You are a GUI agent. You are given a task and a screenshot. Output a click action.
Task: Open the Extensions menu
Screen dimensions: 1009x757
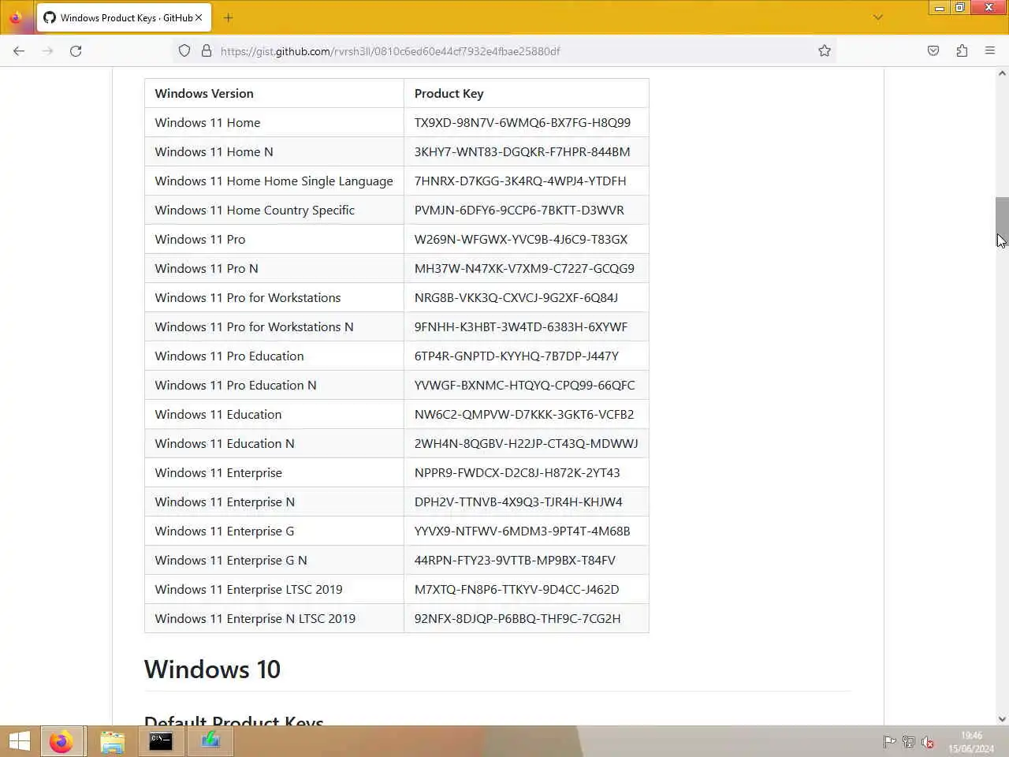click(962, 50)
